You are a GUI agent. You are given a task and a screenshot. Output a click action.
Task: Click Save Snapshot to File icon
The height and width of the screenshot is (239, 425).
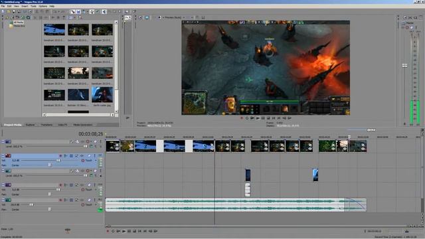coord(203,18)
